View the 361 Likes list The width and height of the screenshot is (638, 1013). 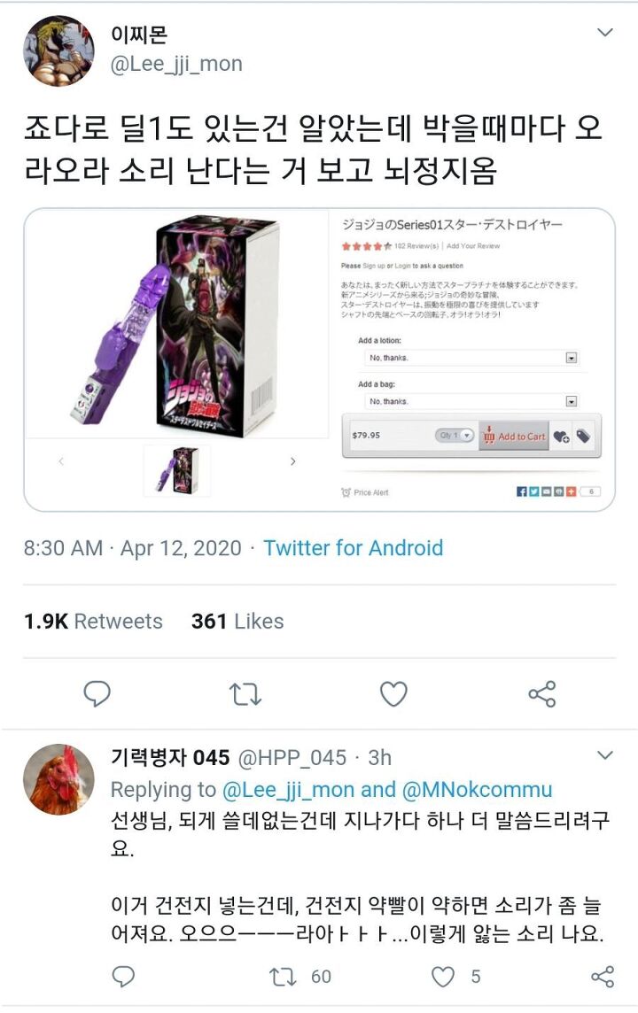point(237,621)
